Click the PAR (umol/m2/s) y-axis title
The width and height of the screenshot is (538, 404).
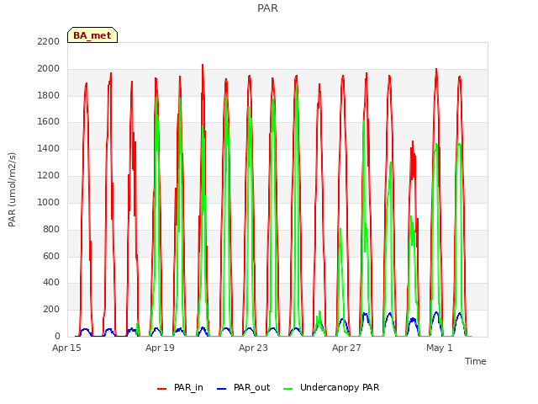tap(12, 189)
